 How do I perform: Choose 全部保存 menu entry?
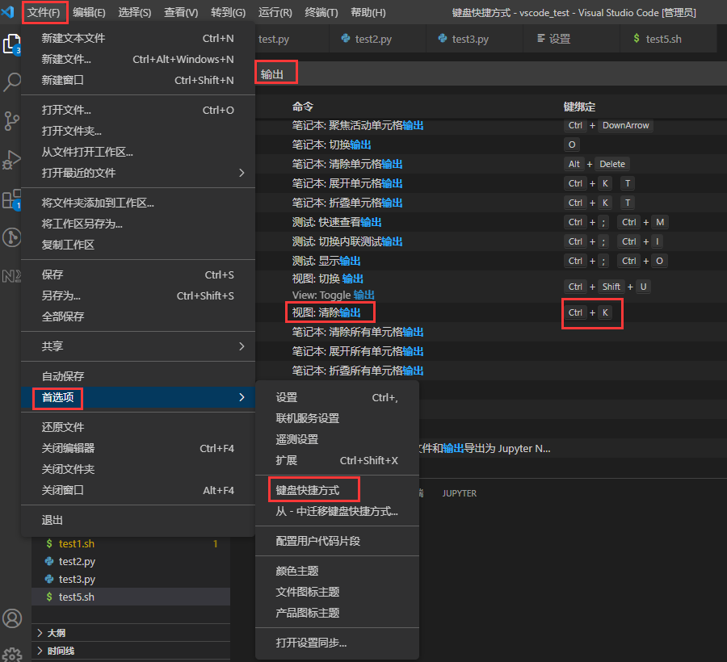tap(137, 316)
